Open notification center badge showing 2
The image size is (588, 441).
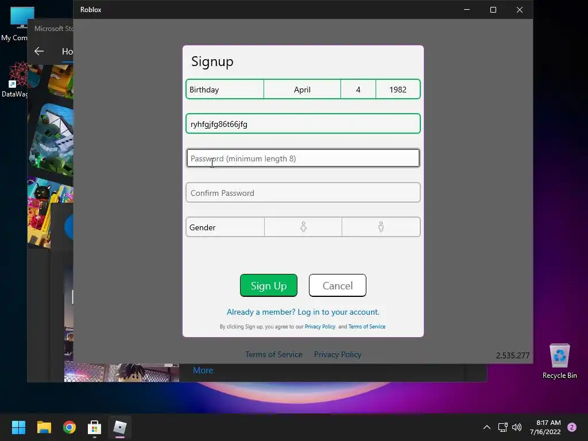[x=572, y=427]
